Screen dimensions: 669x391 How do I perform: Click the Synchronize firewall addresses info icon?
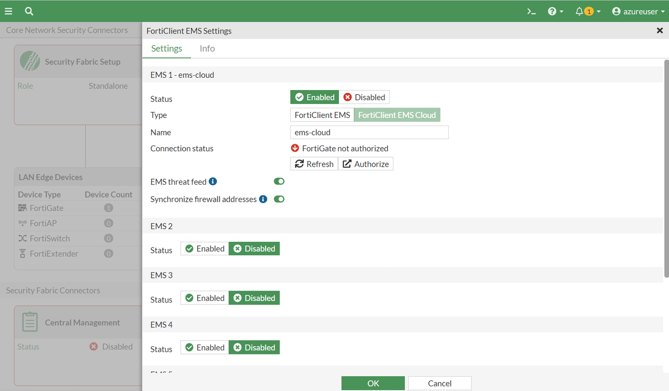[263, 199]
